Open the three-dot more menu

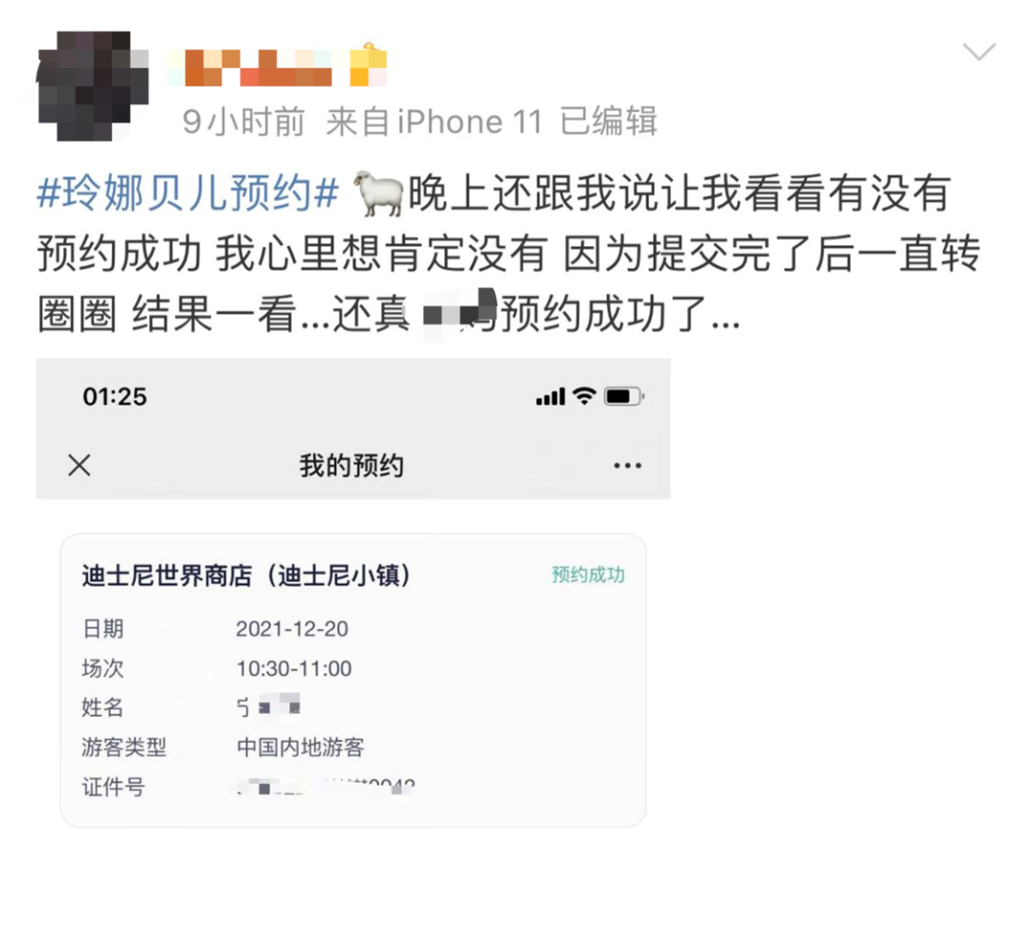click(x=627, y=465)
